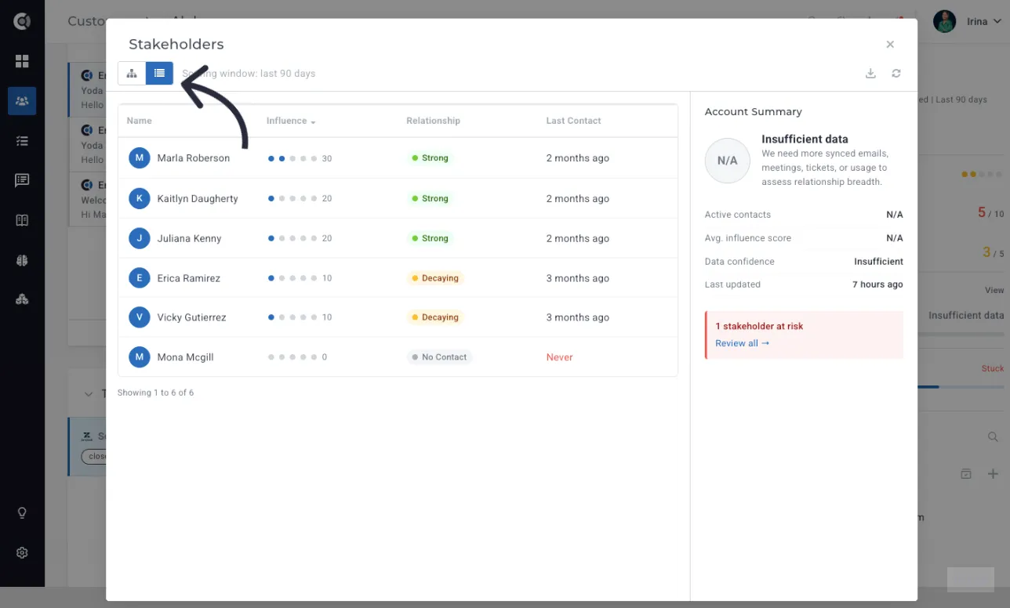
Task: Click the Last Contact column header
Action: [573, 121]
